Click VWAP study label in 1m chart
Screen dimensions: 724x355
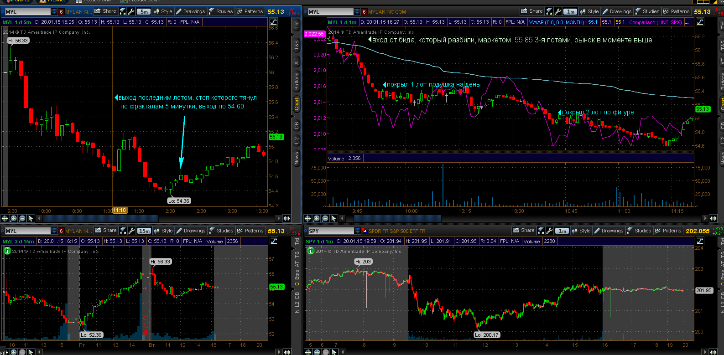[557, 22]
